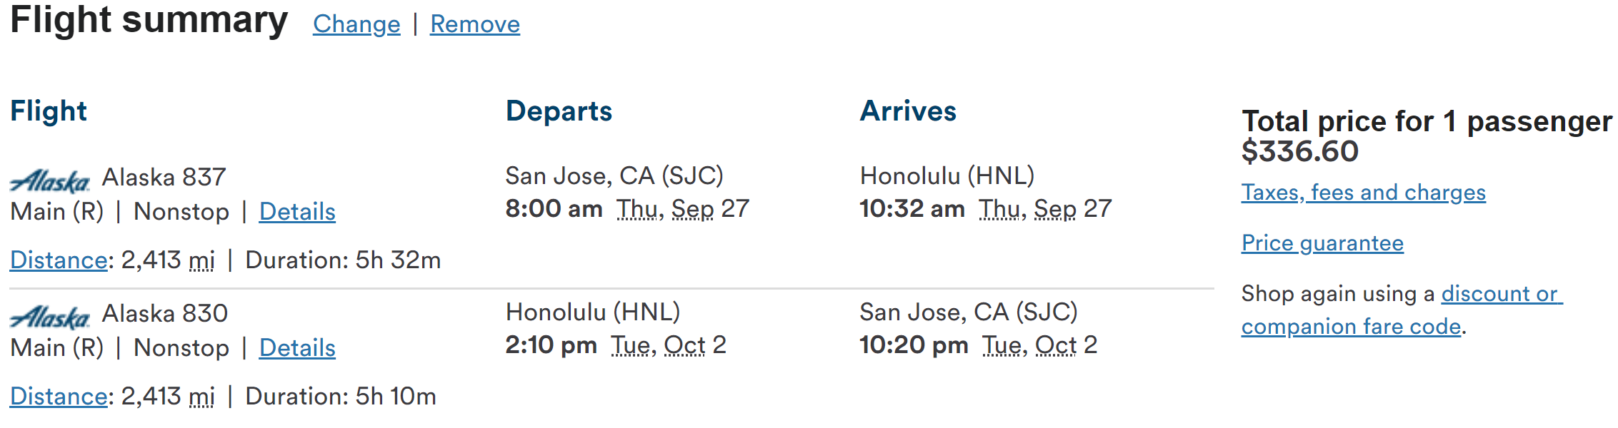Click the Alaska logo beside flight 830
Screen dimensions: 1618x428
tap(50, 317)
